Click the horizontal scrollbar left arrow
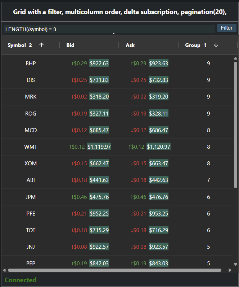Viewport: 239px width, 287px height. point(4,270)
